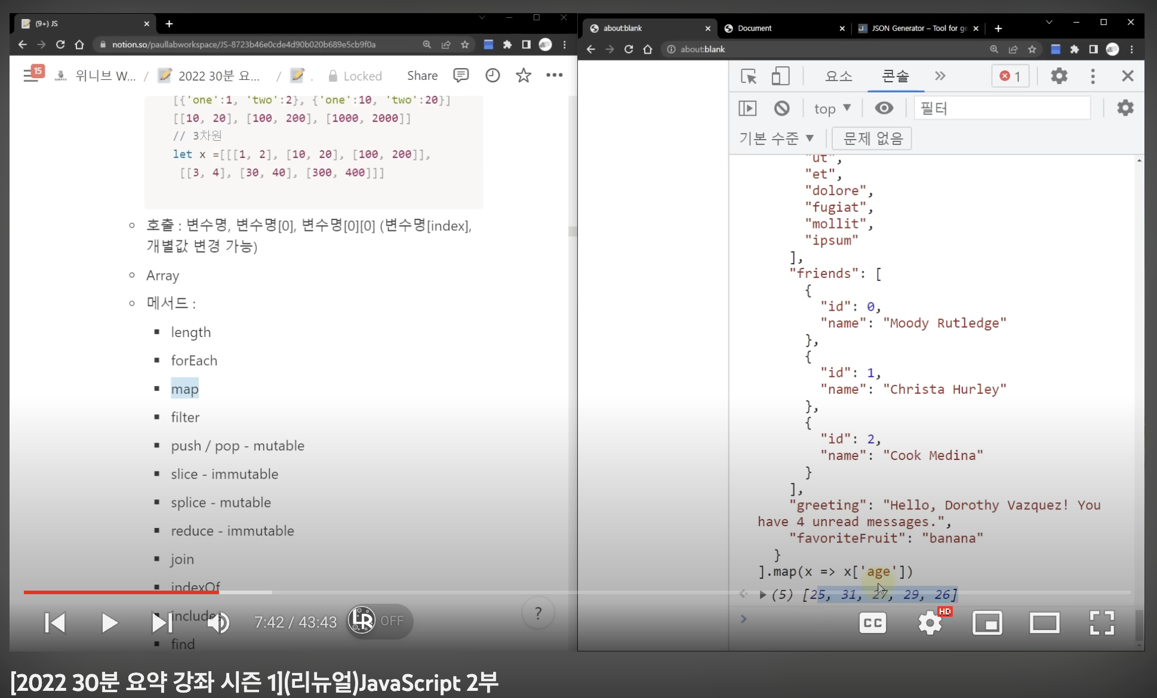This screenshot has width=1157, height=698.
Task: Show the console sidebar panel icon
Action: (747, 108)
